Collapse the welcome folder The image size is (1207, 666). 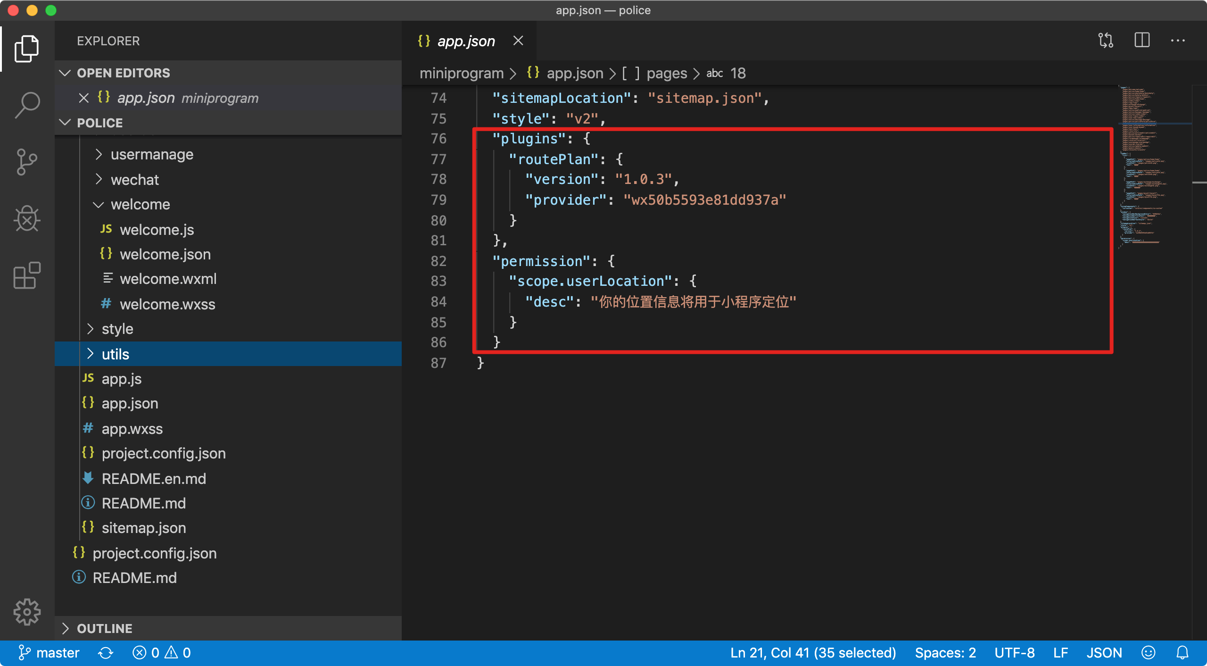pos(140,205)
